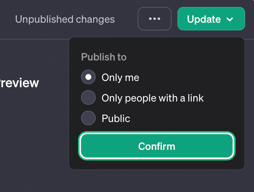
Task: Click the chevron arrow on Update button
Action: 230,19
